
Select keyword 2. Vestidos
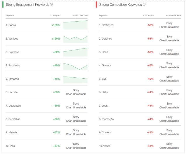(x=12, y=39)
